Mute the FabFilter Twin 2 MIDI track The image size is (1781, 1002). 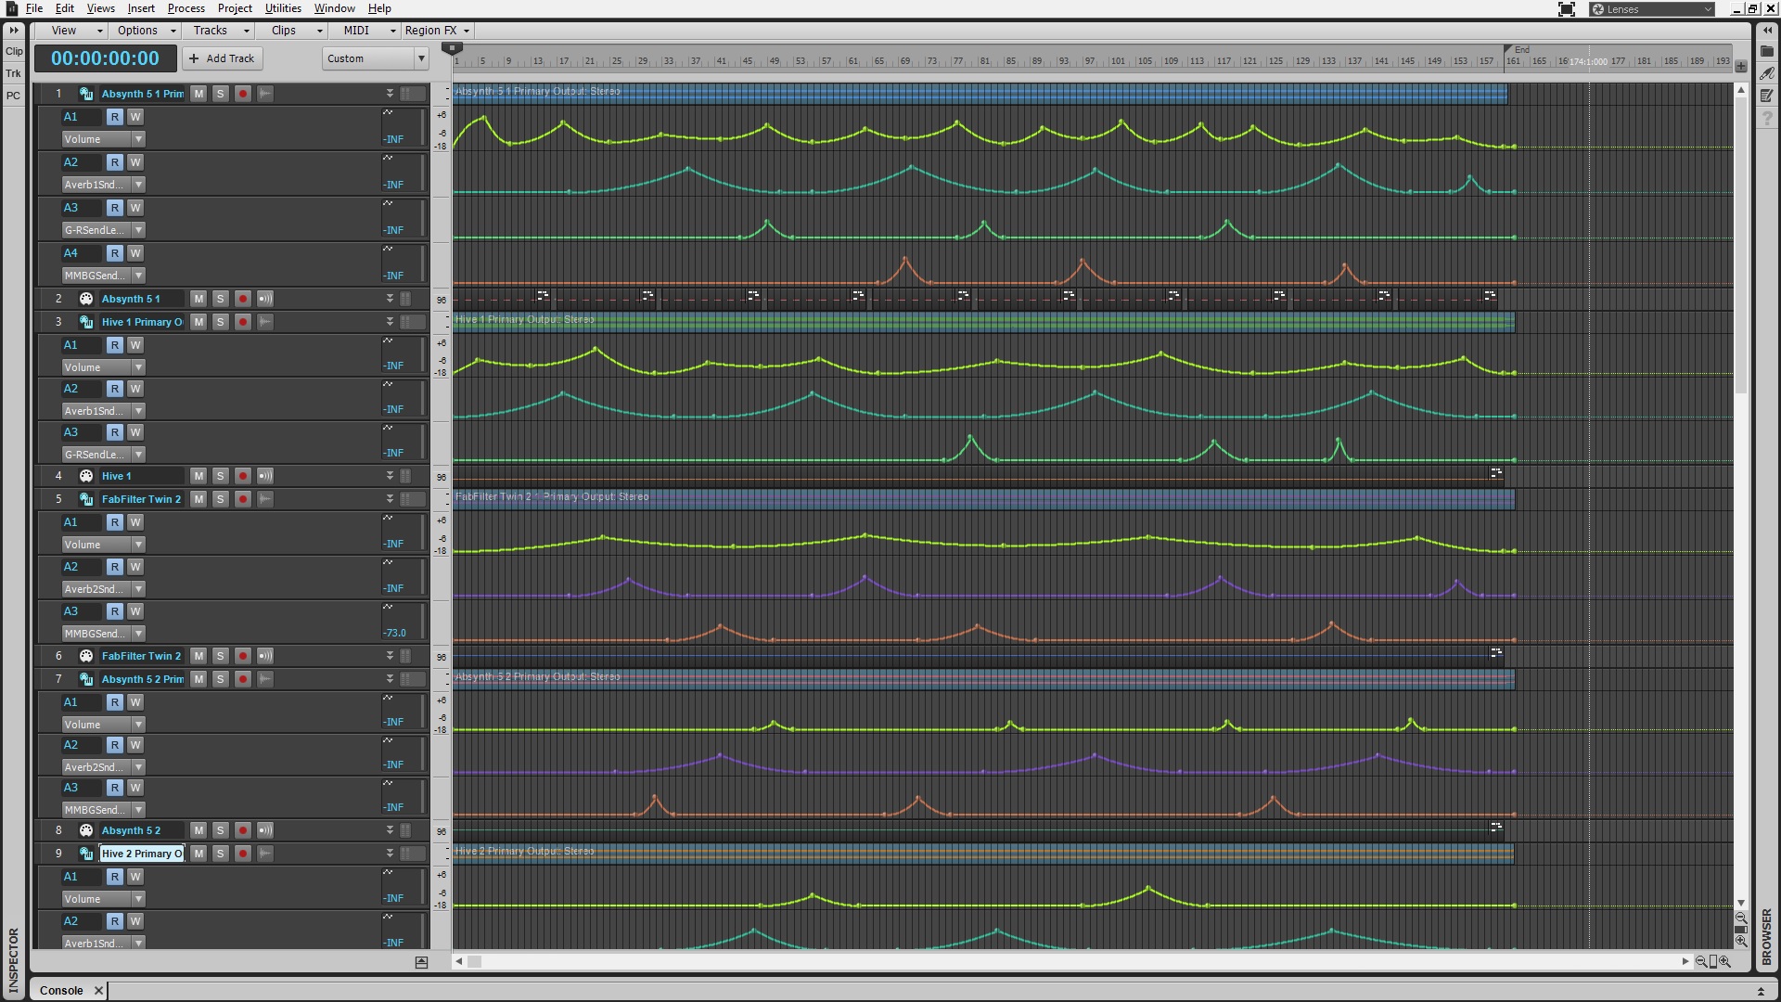[x=199, y=656]
